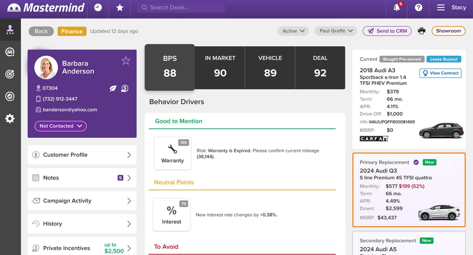The image size is (473, 255).
Task: Click the Search Deals input field
Action: coord(180,7)
